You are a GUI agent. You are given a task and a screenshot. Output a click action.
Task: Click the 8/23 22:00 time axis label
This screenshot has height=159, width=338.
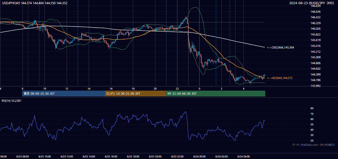point(177,156)
